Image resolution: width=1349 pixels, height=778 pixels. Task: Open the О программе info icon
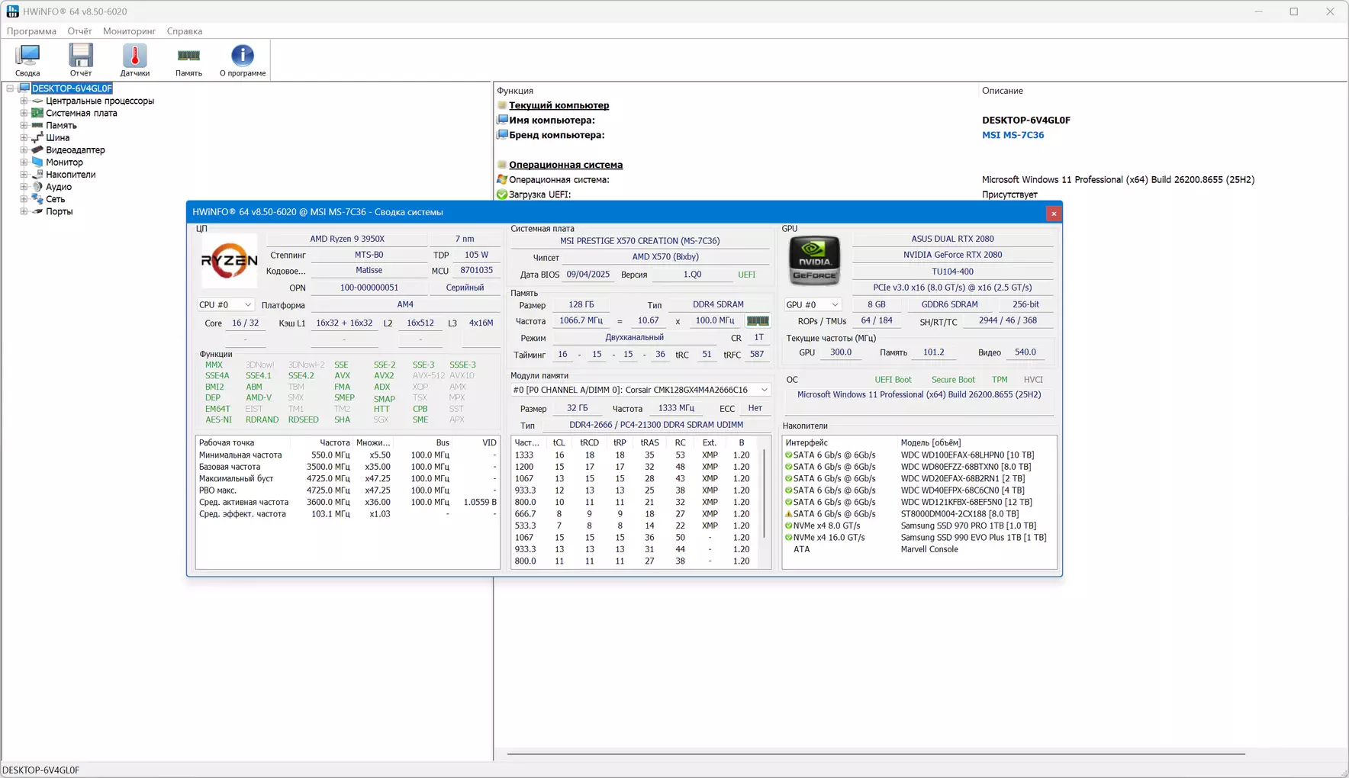[x=243, y=60]
